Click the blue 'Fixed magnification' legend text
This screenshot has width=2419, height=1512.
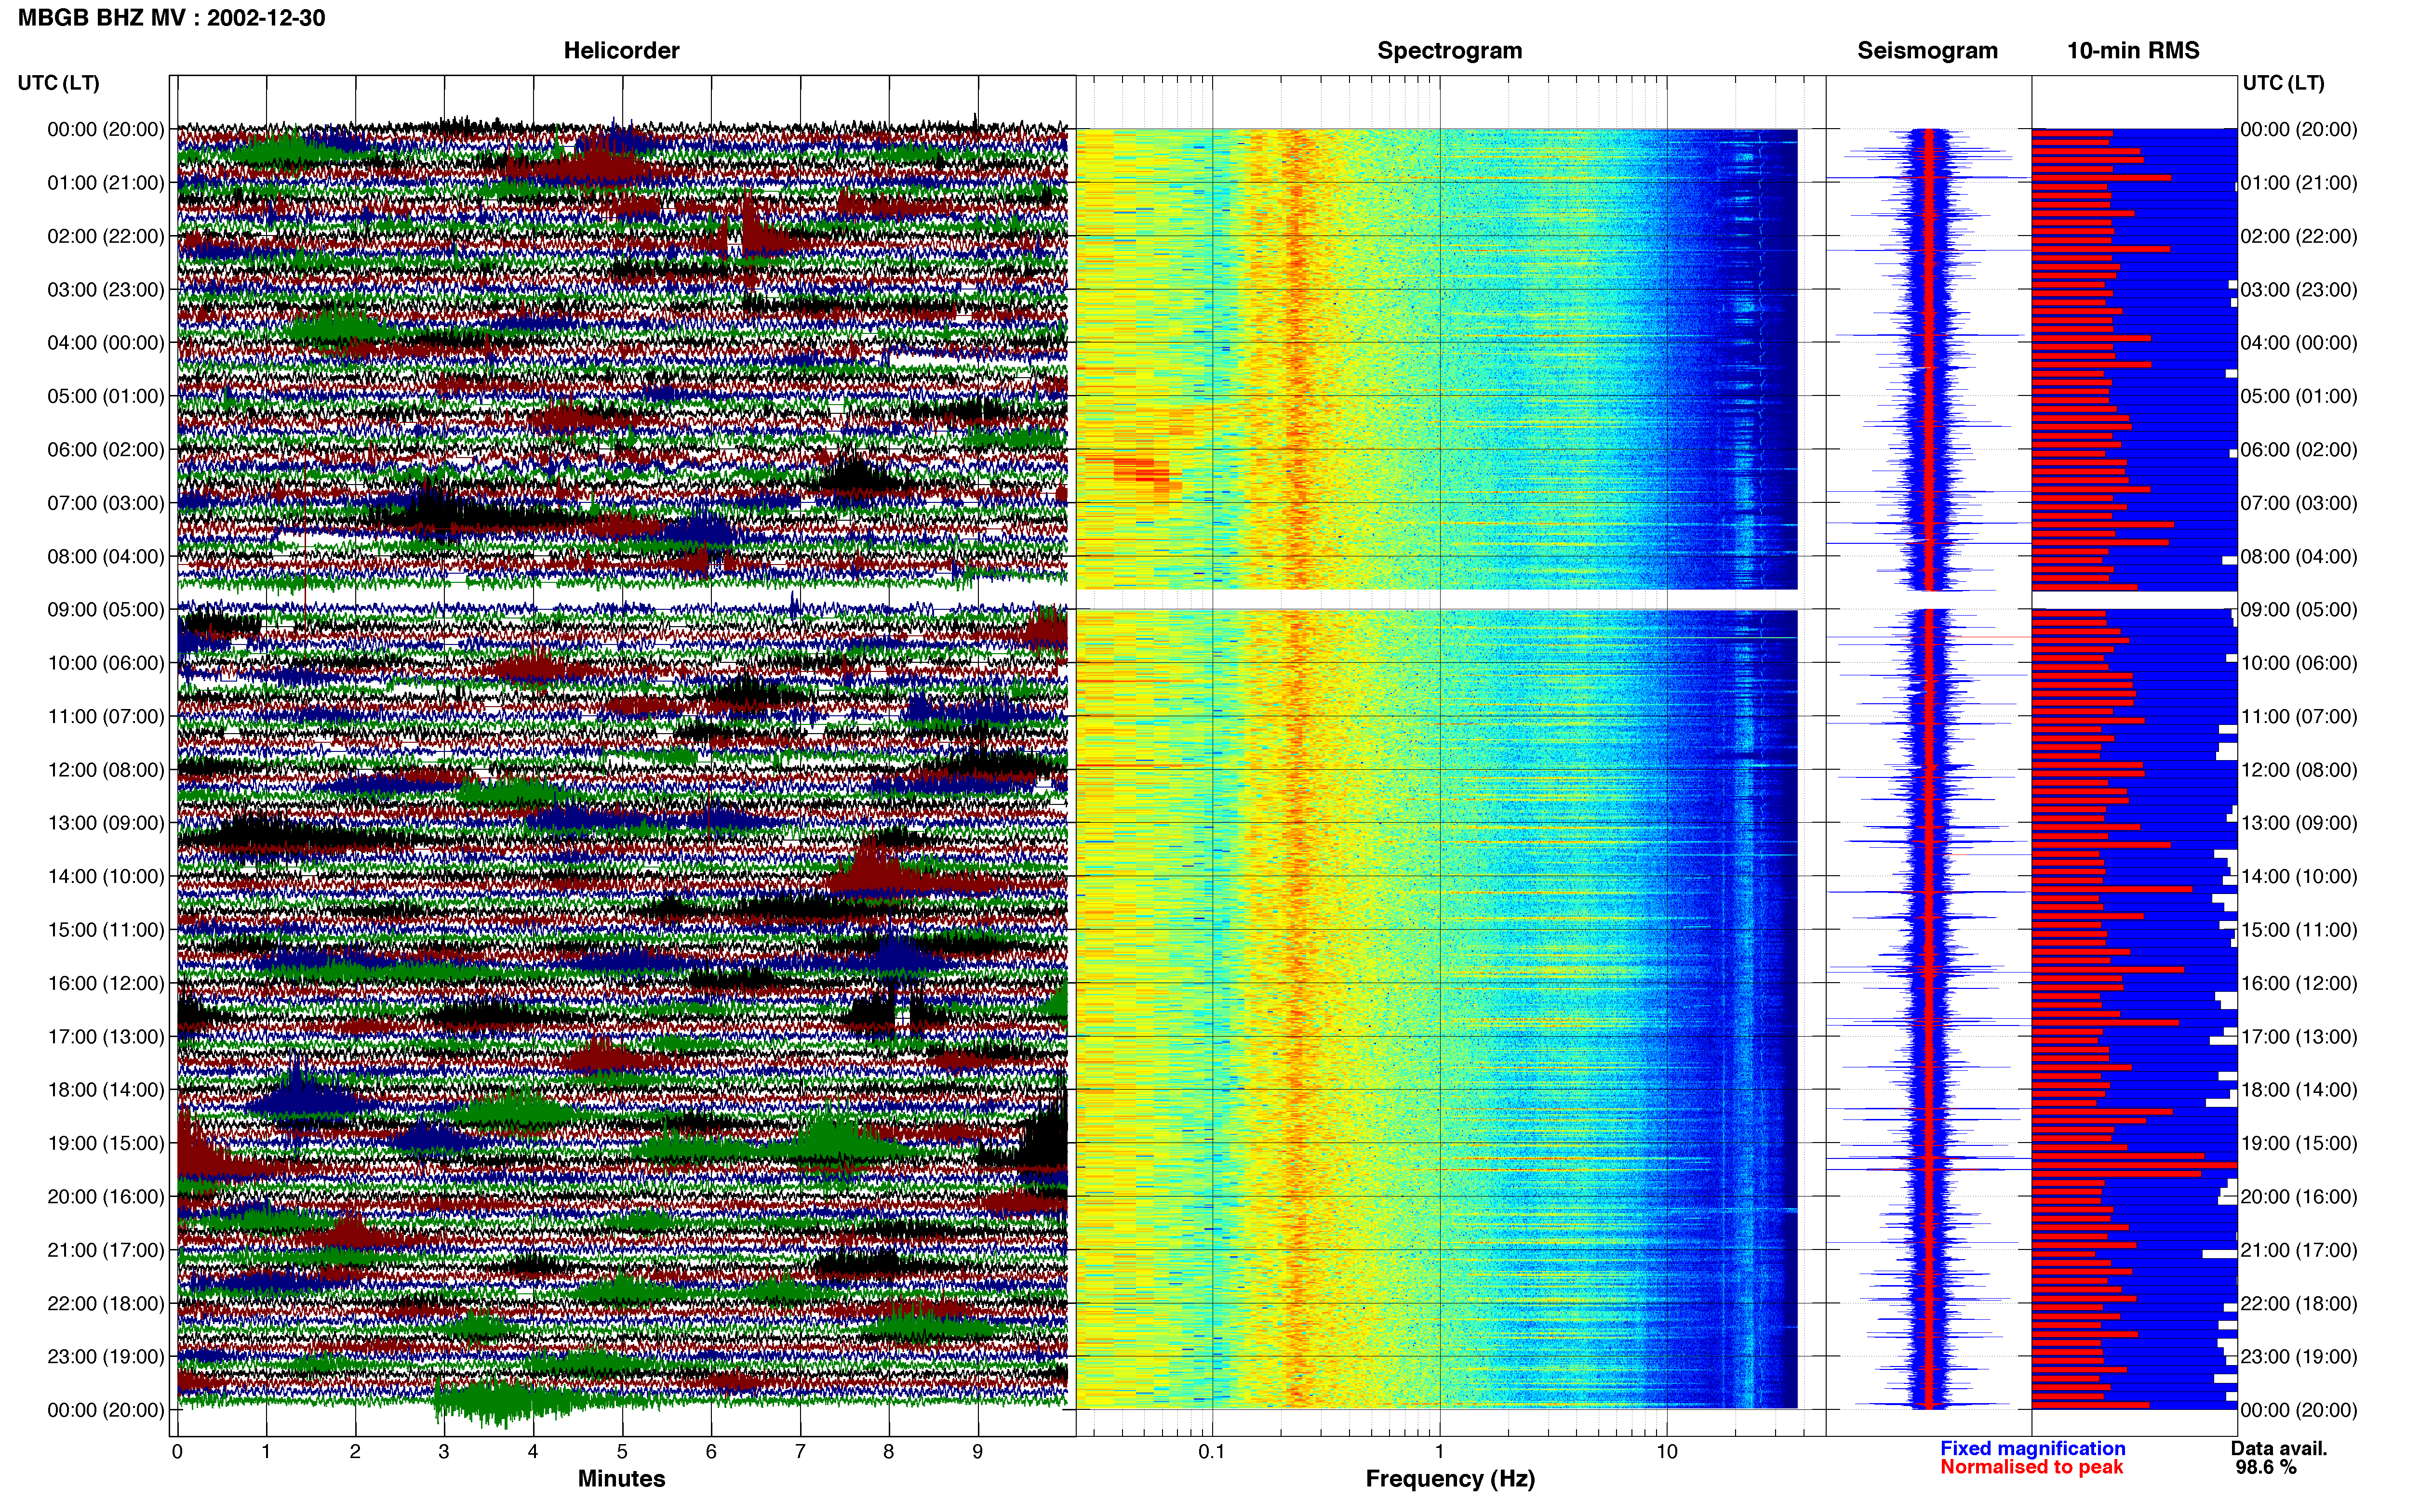pos(2033,1449)
